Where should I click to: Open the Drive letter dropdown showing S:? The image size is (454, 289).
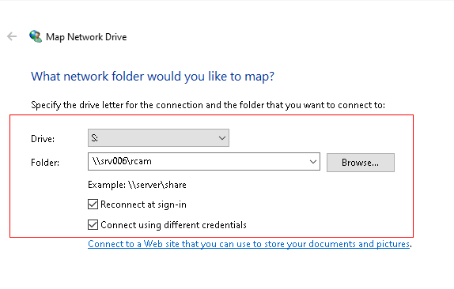(158, 138)
